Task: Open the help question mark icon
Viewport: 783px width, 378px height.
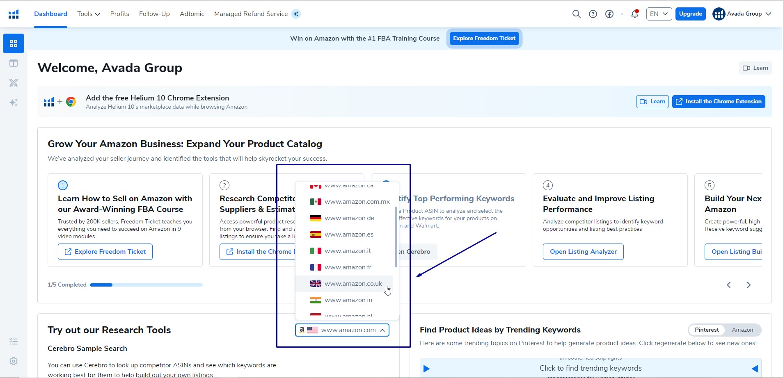Action: [593, 14]
